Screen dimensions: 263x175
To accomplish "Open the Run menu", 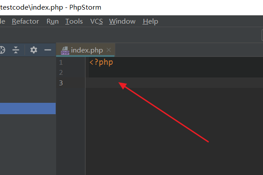I will 52,21.
